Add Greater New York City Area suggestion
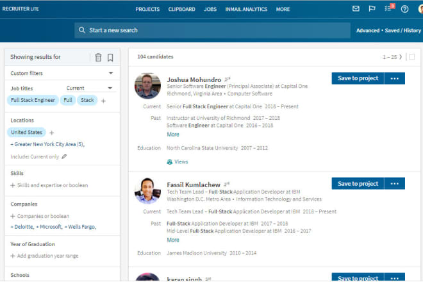The width and height of the screenshot is (423, 282). [x=47, y=144]
